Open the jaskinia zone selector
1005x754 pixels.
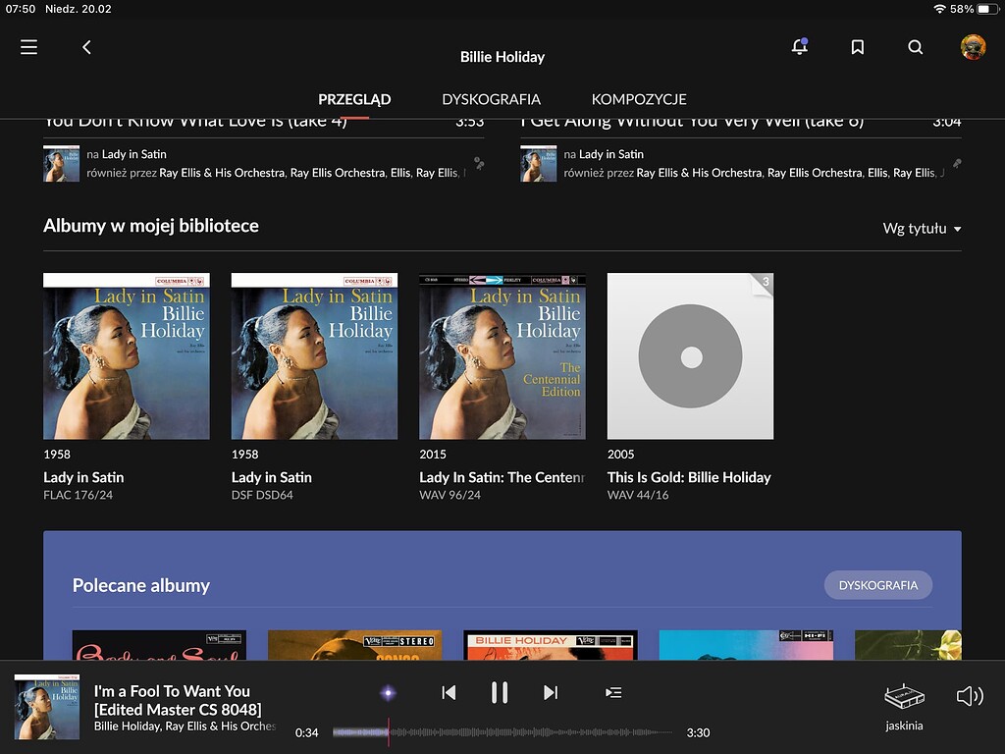pyautogui.click(x=904, y=706)
